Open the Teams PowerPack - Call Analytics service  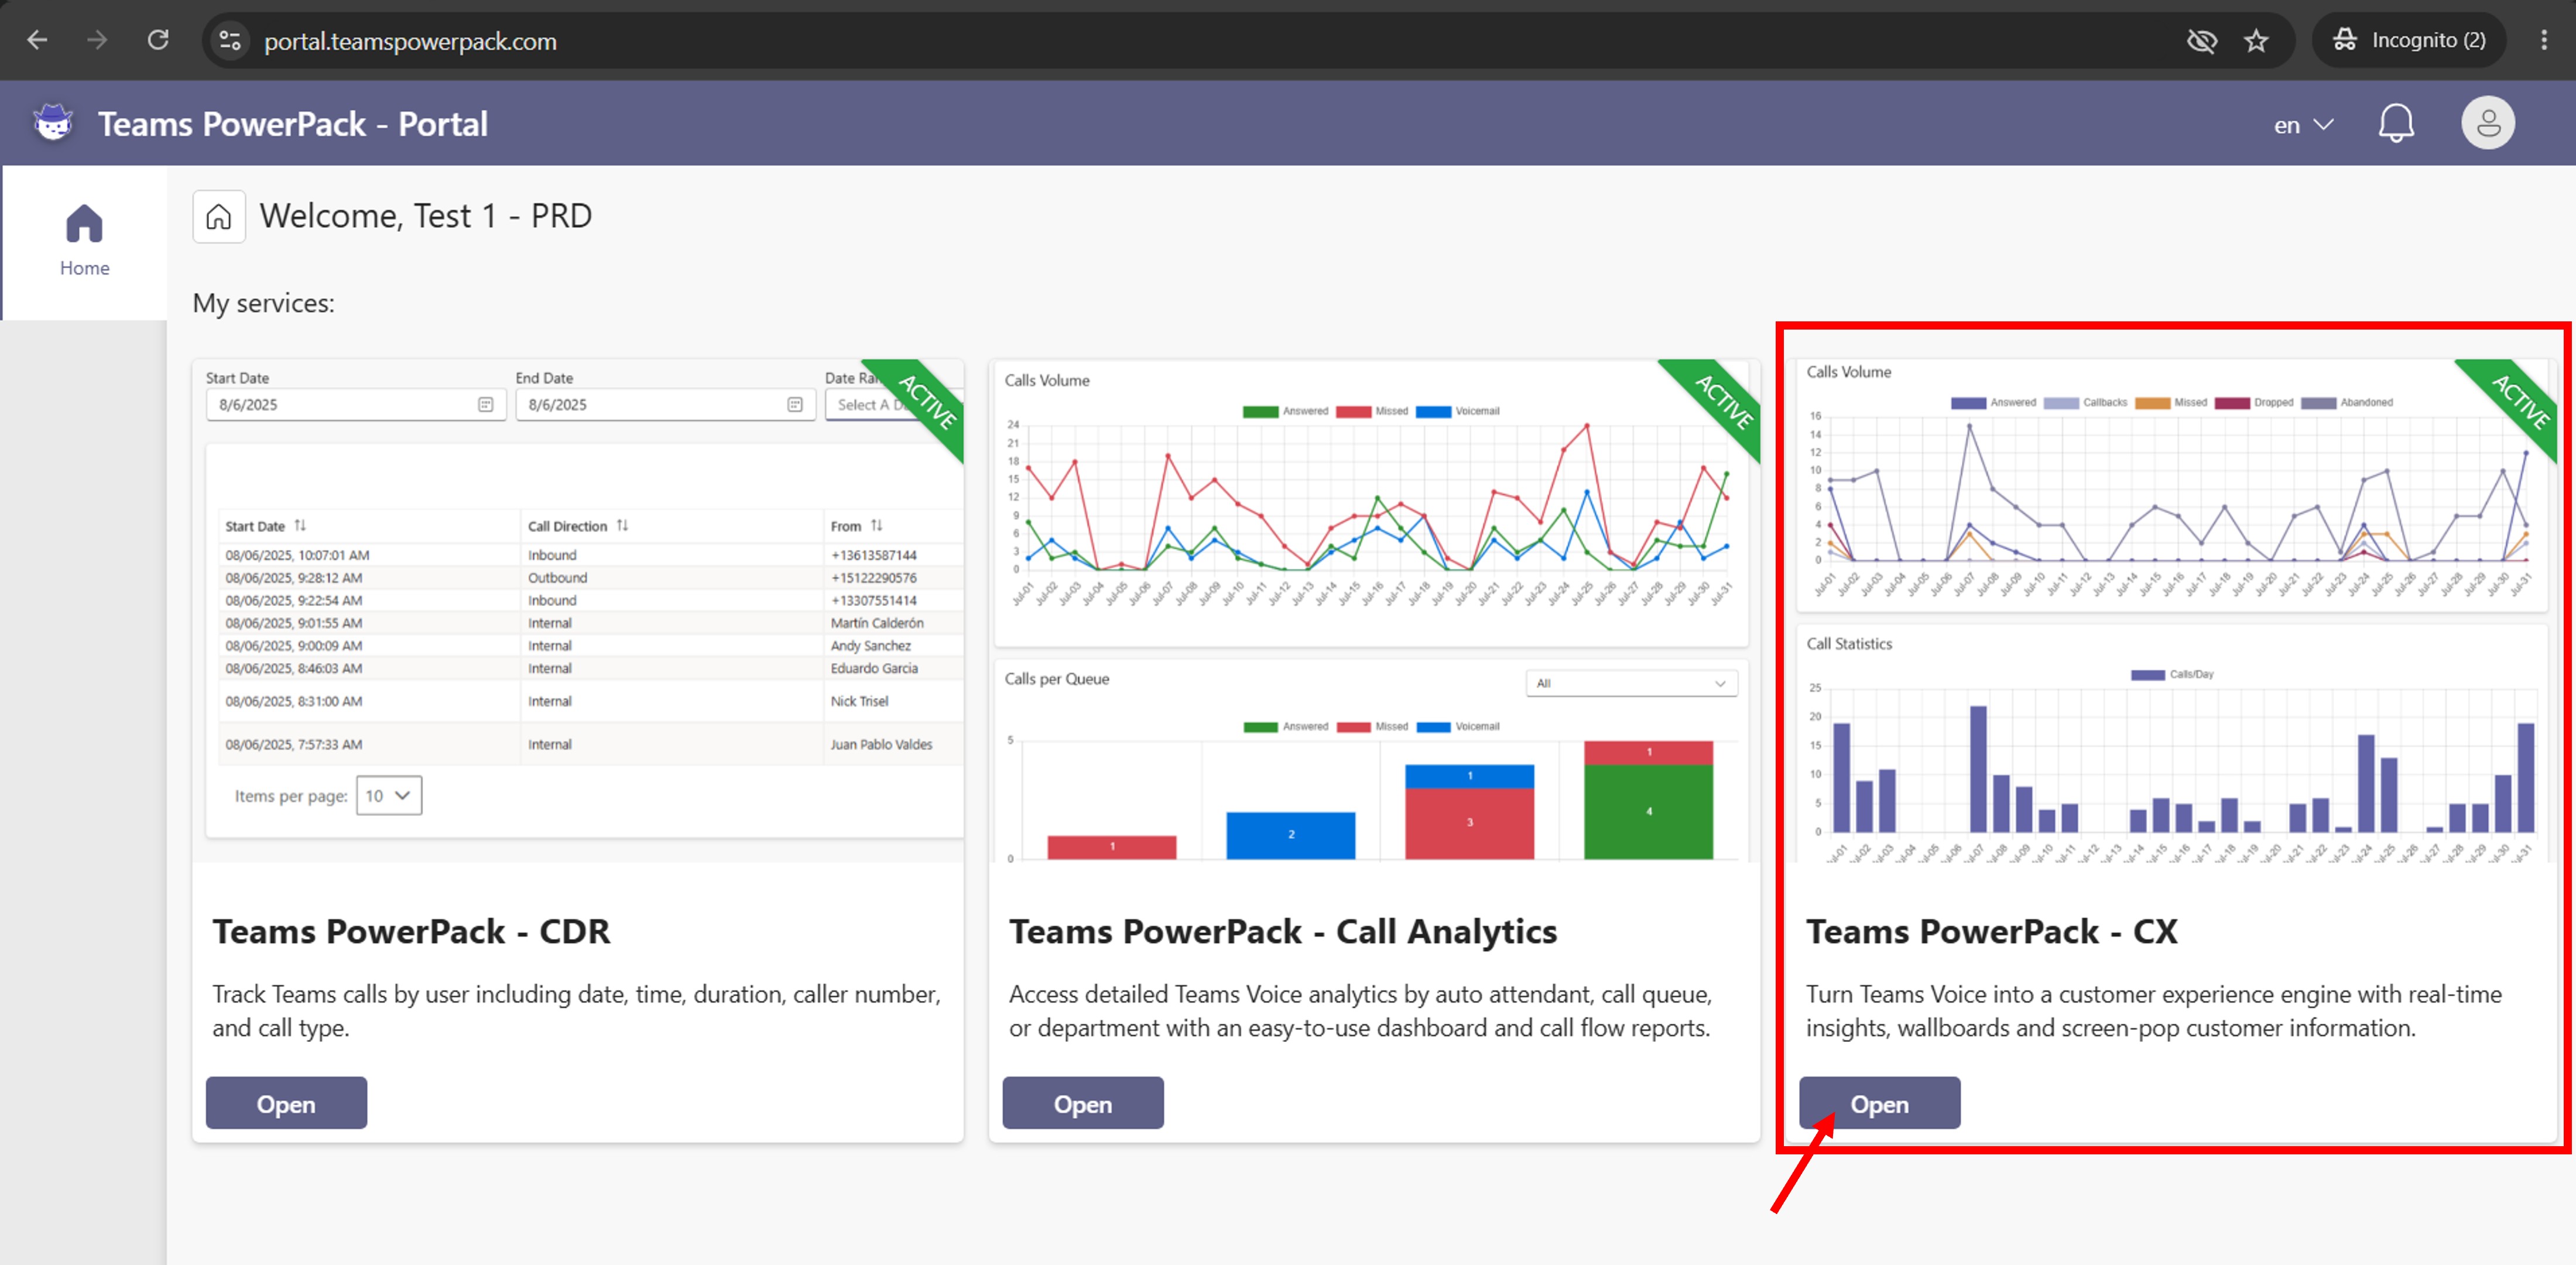click(x=1083, y=1103)
